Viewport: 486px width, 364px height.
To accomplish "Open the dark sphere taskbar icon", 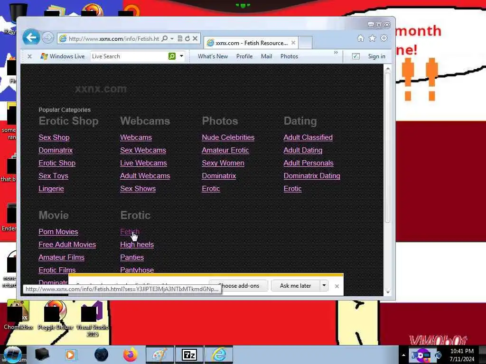I will point(101,355).
